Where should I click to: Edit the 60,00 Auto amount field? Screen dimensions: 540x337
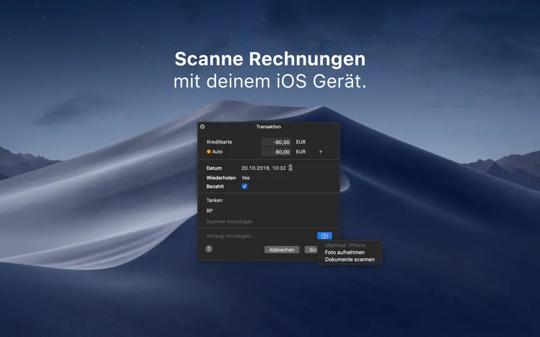tap(276, 152)
